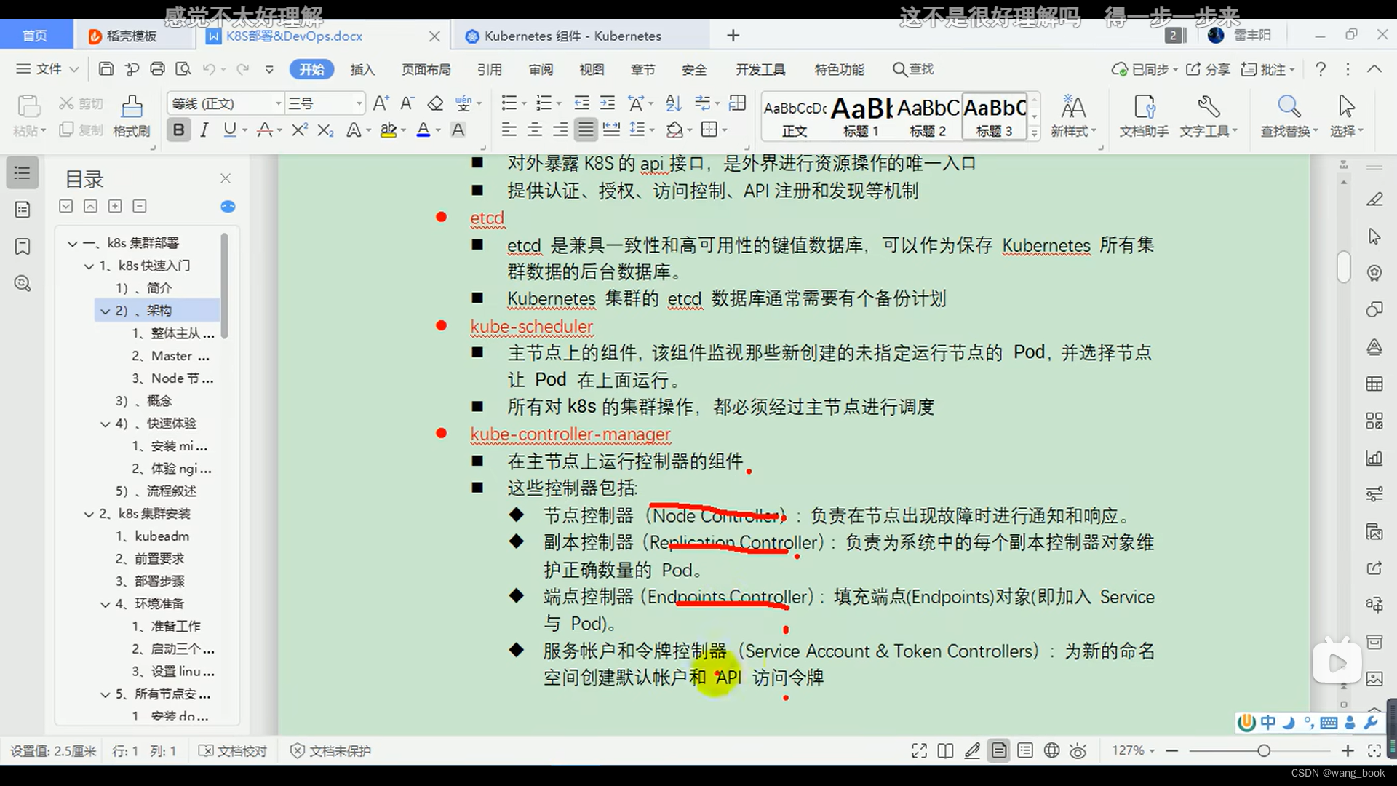1397x786 pixels.
Task: Toggle page layout view in status bar
Action: tap(999, 751)
